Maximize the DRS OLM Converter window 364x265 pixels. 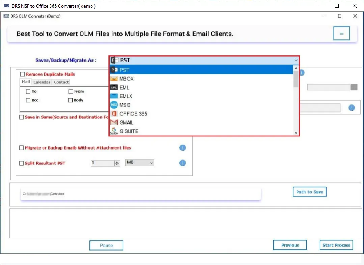pos(340,16)
